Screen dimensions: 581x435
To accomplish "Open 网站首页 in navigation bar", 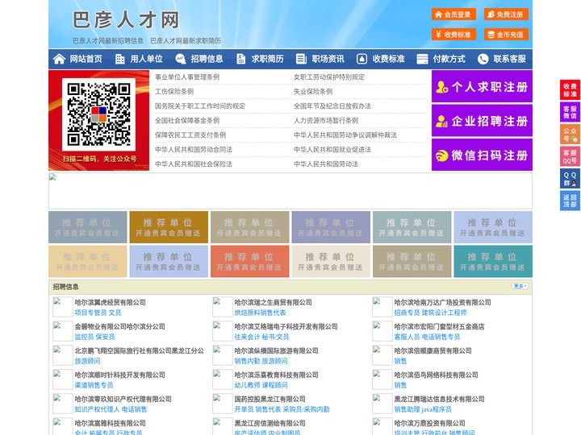I will coord(86,59).
